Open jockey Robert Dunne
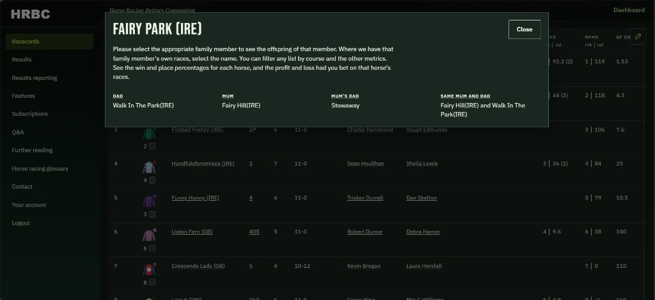This screenshot has height=300, width=655. click(x=365, y=232)
